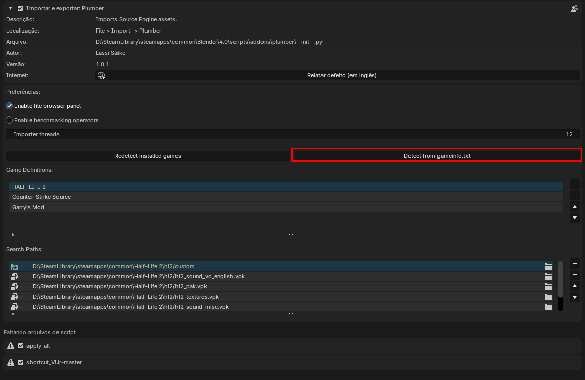Toggle the apply_all checkbox
Image resolution: width=585 pixels, height=380 pixels.
21,346
